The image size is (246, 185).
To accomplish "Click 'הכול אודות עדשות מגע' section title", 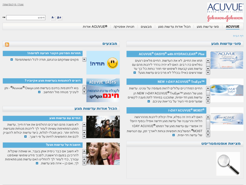I will click(x=96, y=109).
